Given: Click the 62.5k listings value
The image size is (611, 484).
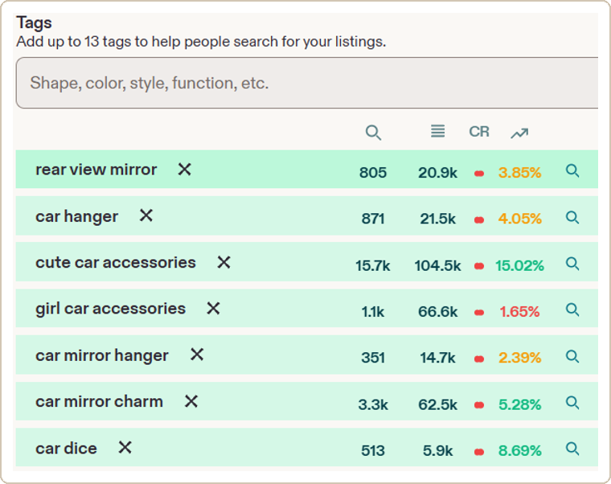Looking at the screenshot, I should pos(437,404).
